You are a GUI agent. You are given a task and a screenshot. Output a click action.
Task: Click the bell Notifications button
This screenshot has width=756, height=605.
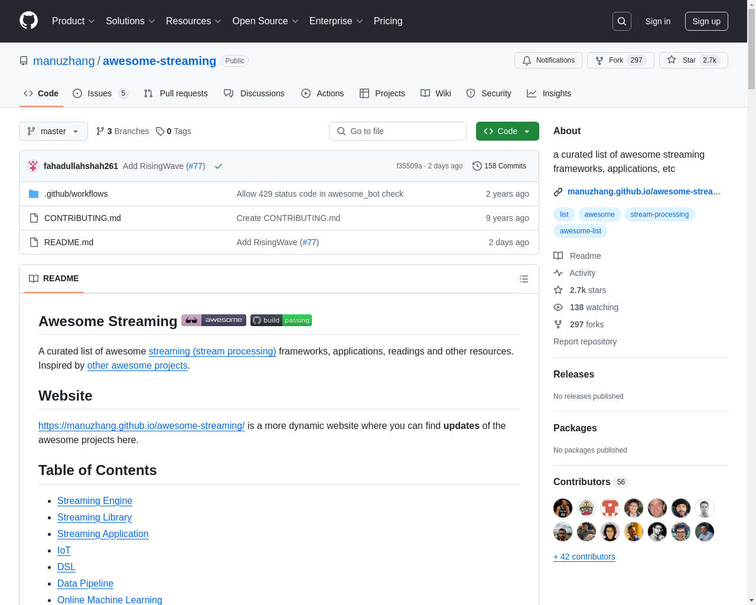[549, 60]
